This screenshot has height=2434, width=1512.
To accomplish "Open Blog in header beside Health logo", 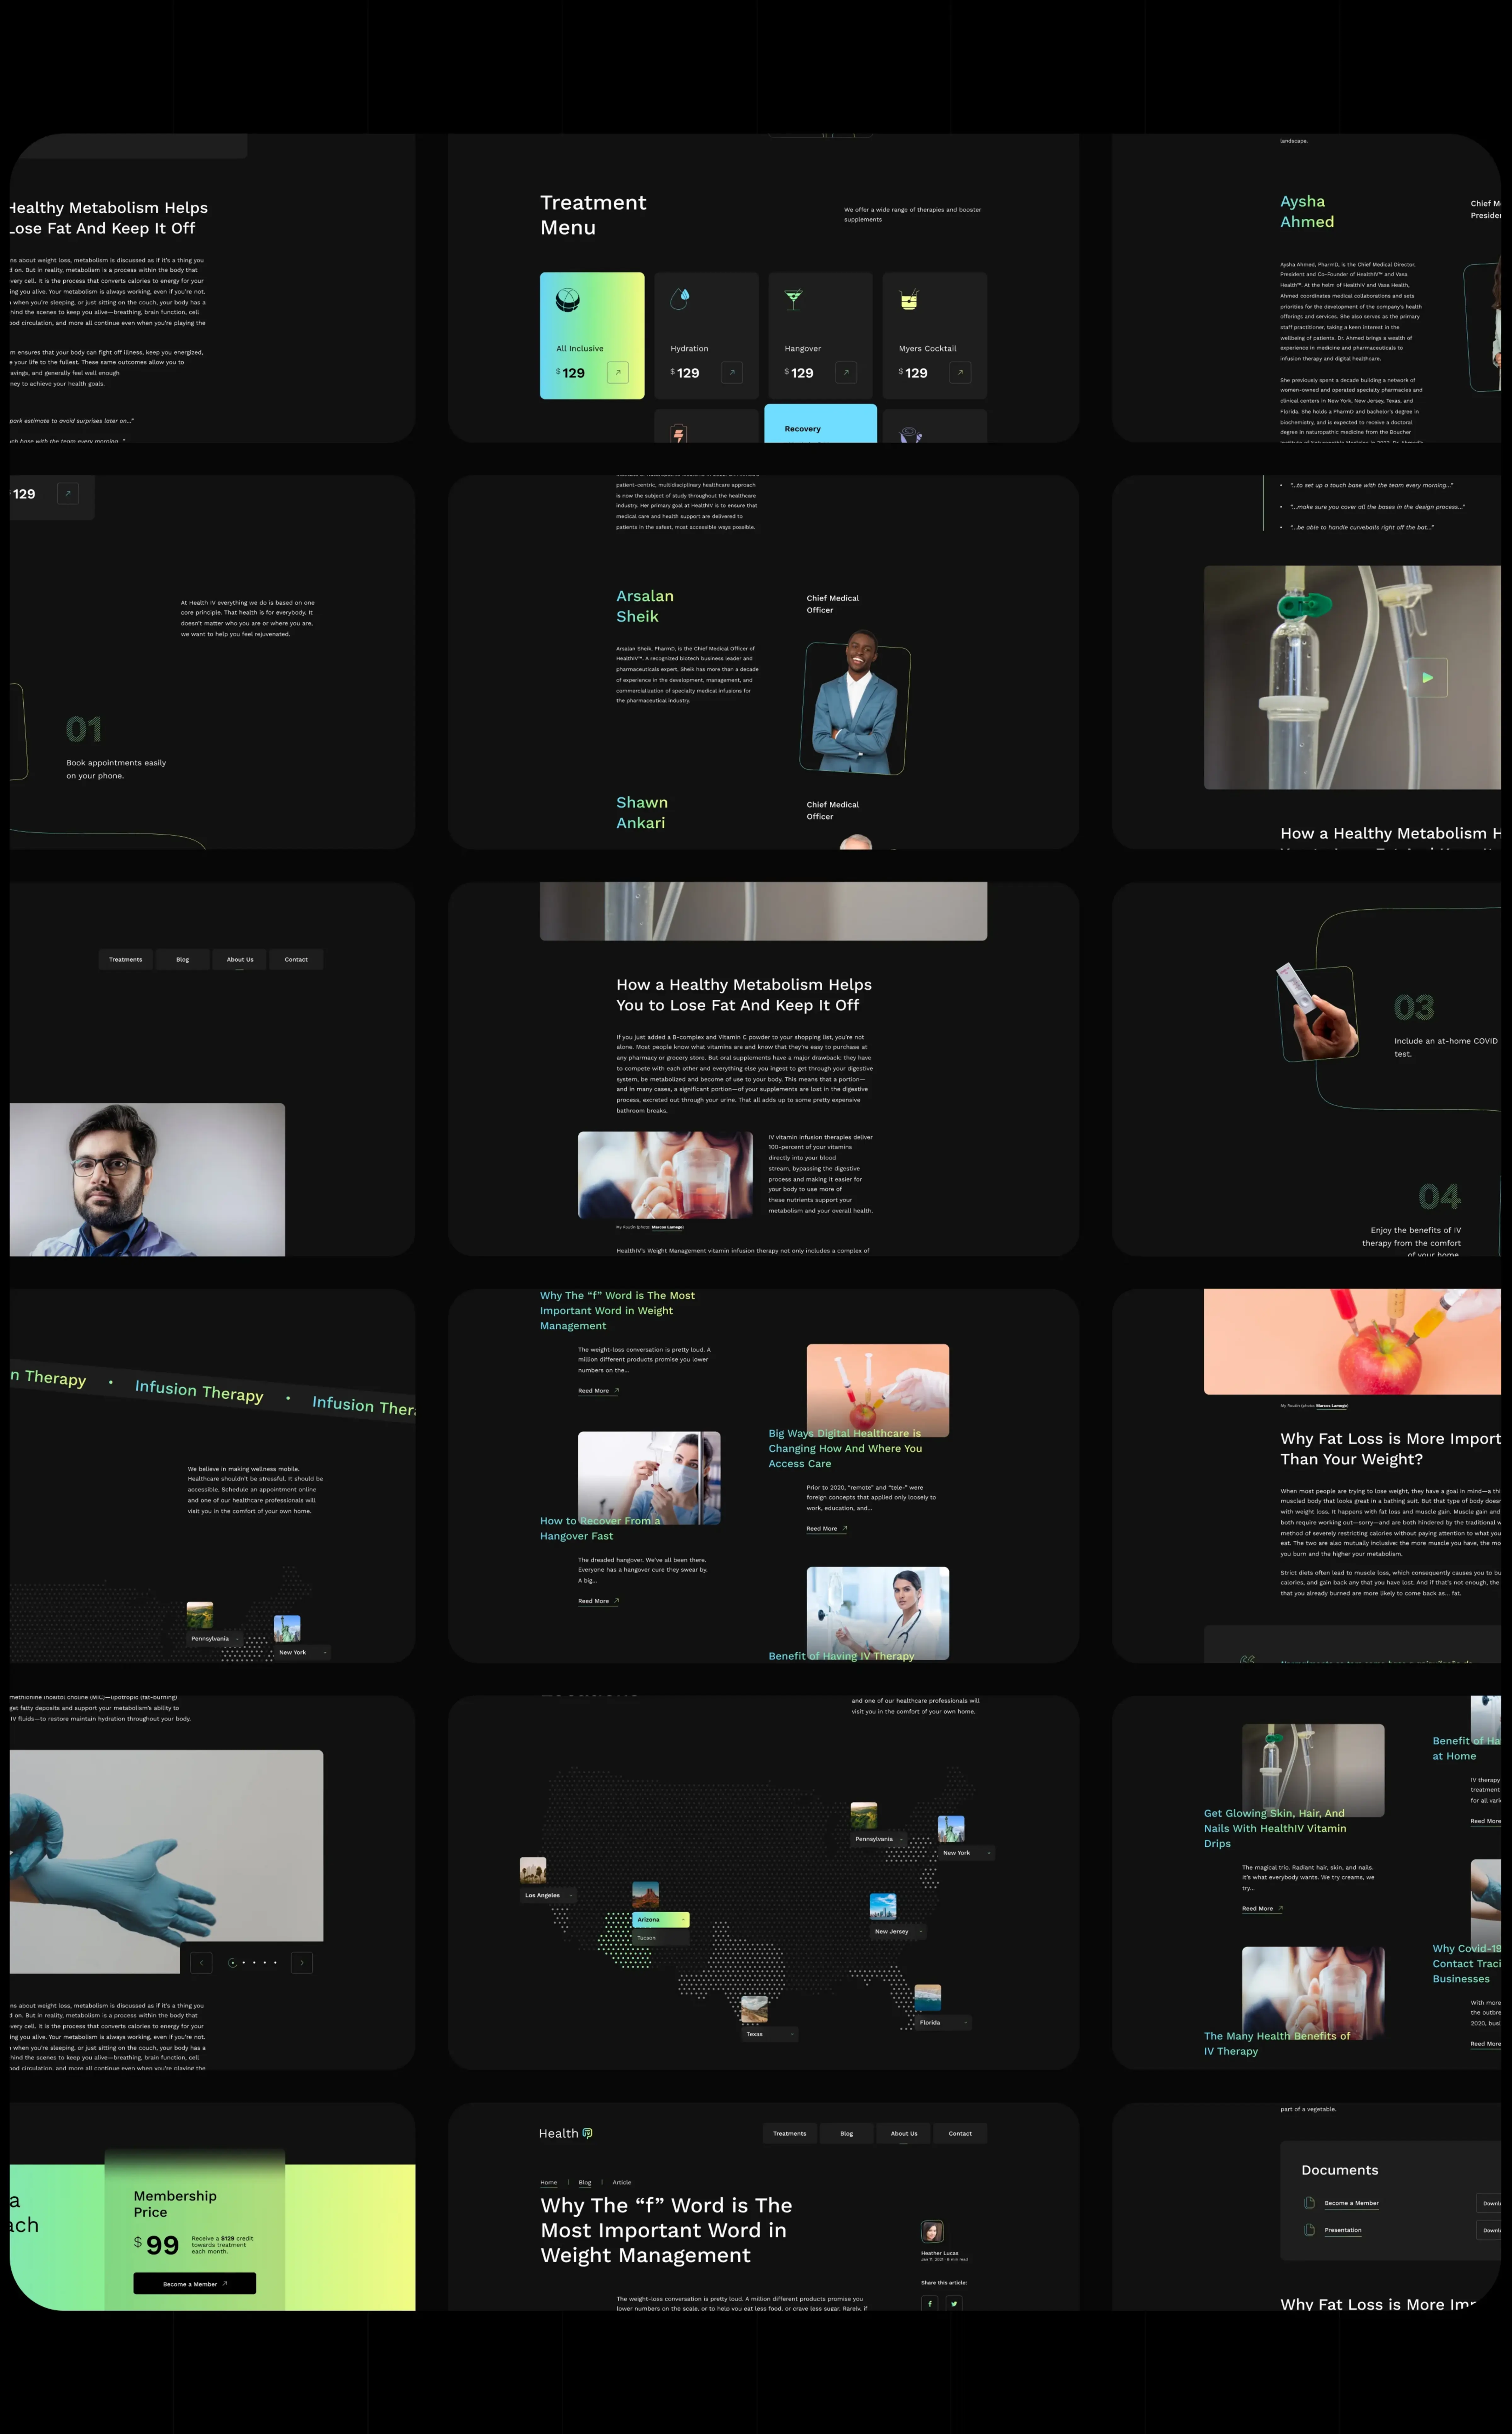I will click(847, 2133).
